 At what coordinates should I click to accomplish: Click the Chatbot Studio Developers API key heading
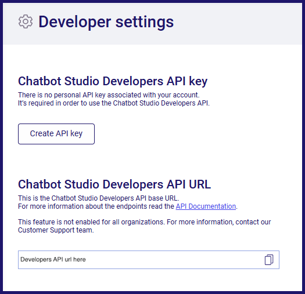tap(113, 81)
